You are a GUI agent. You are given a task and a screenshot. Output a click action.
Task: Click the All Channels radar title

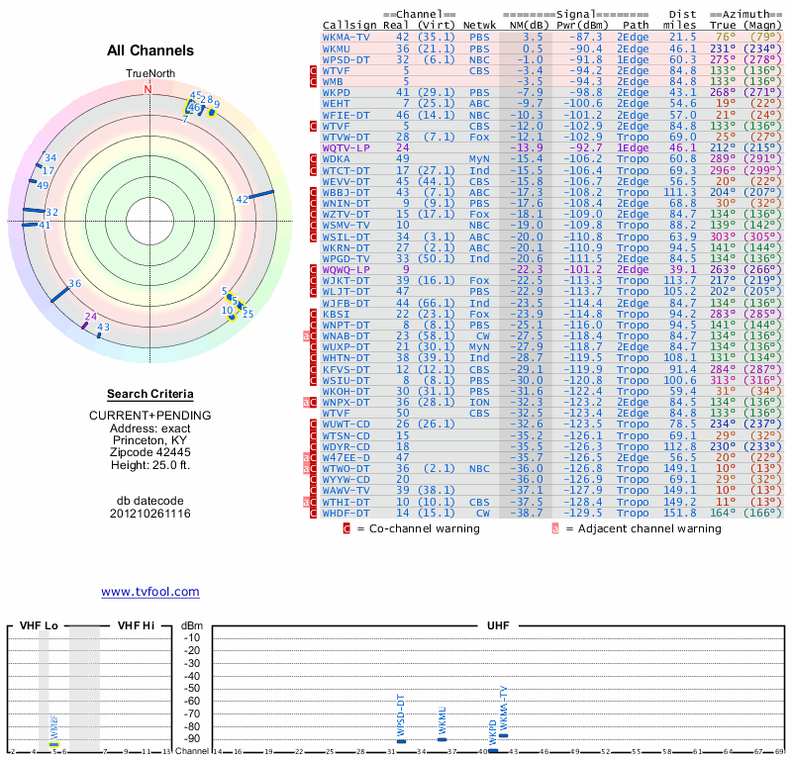tap(149, 50)
